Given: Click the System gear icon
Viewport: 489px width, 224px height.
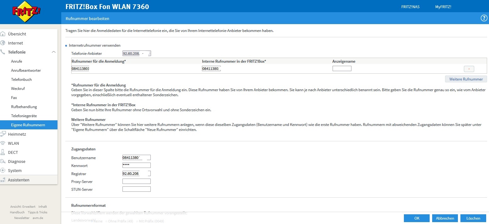Looking at the screenshot, I should [3, 170].
